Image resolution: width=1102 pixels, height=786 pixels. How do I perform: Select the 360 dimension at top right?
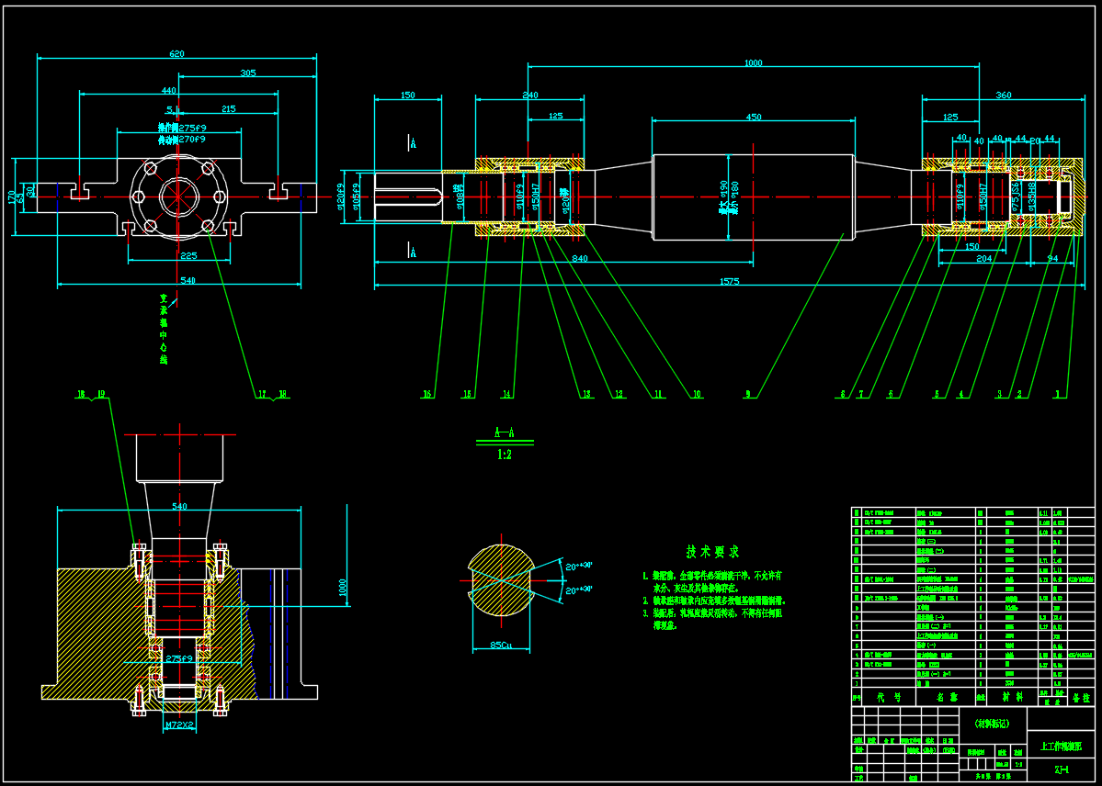1004,95
